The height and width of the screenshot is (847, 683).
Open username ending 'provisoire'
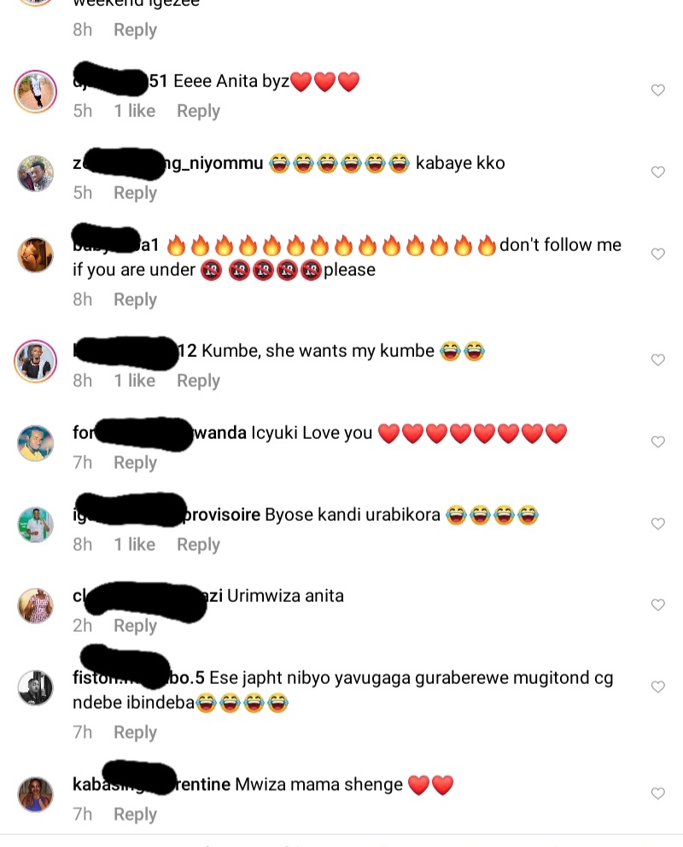click(x=166, y=515)
